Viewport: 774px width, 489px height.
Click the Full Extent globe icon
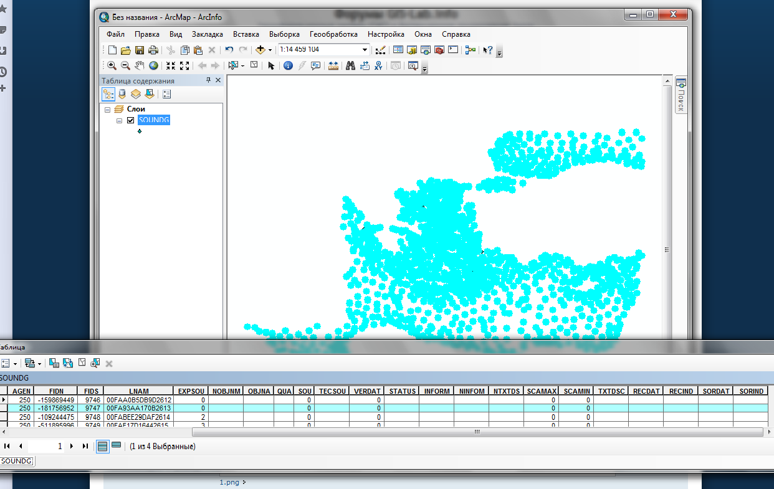(x=153, y=65)
